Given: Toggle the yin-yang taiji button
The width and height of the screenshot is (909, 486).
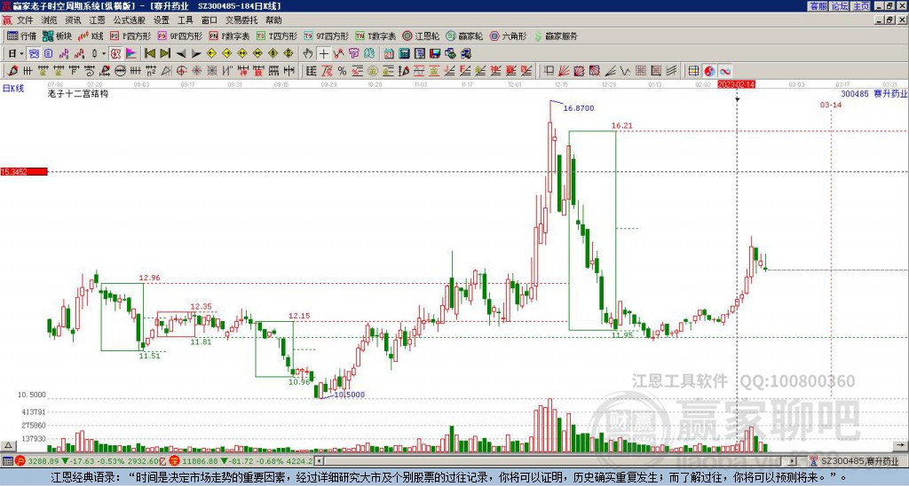Looking at the screenshot, I should [709, 71].
